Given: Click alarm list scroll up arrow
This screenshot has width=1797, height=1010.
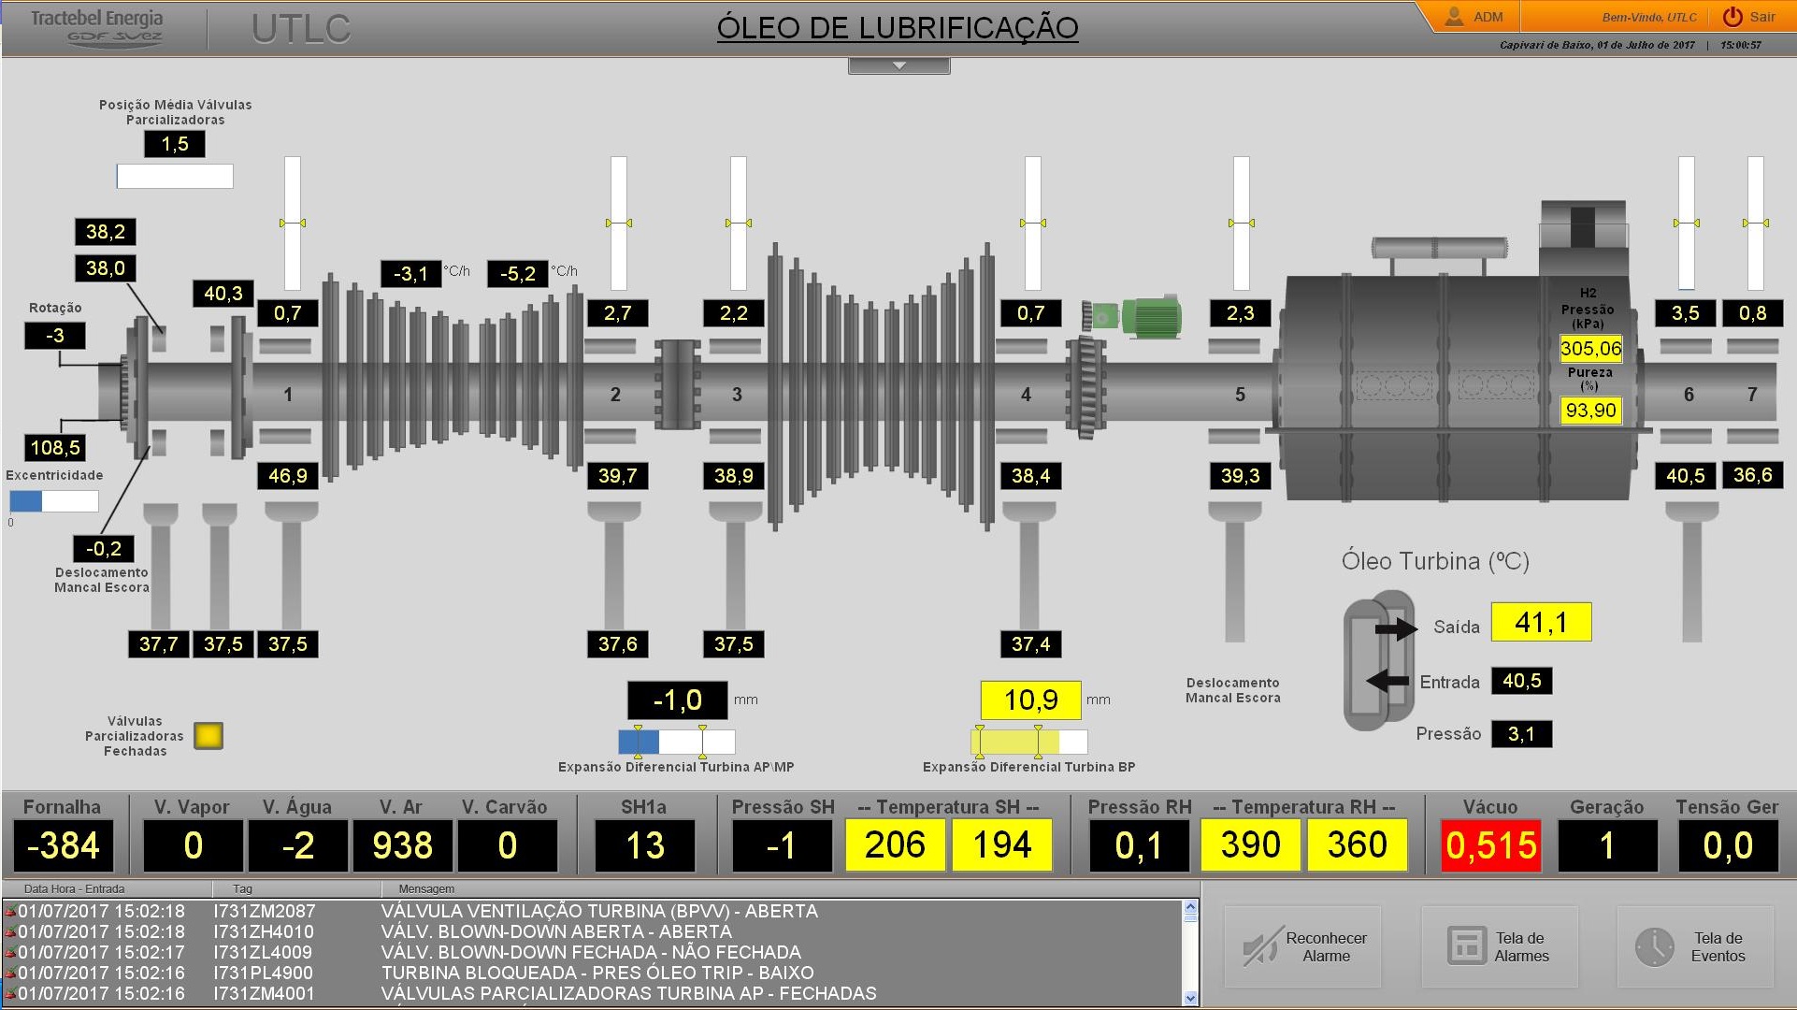Looking at the screenshot, I should tap(1190, 906).
